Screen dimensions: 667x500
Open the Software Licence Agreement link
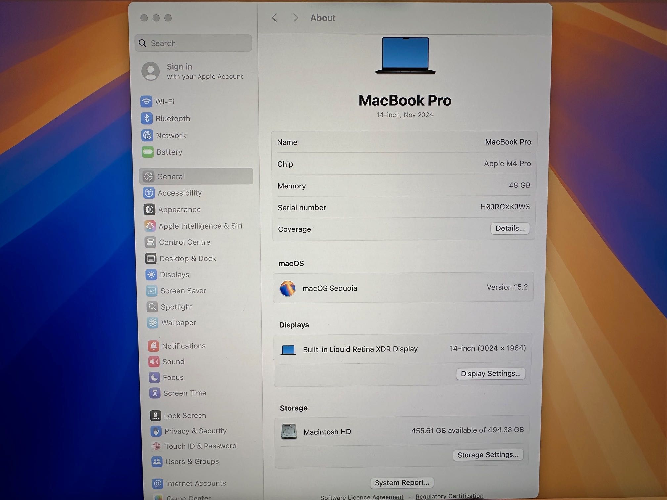(362, 497)
